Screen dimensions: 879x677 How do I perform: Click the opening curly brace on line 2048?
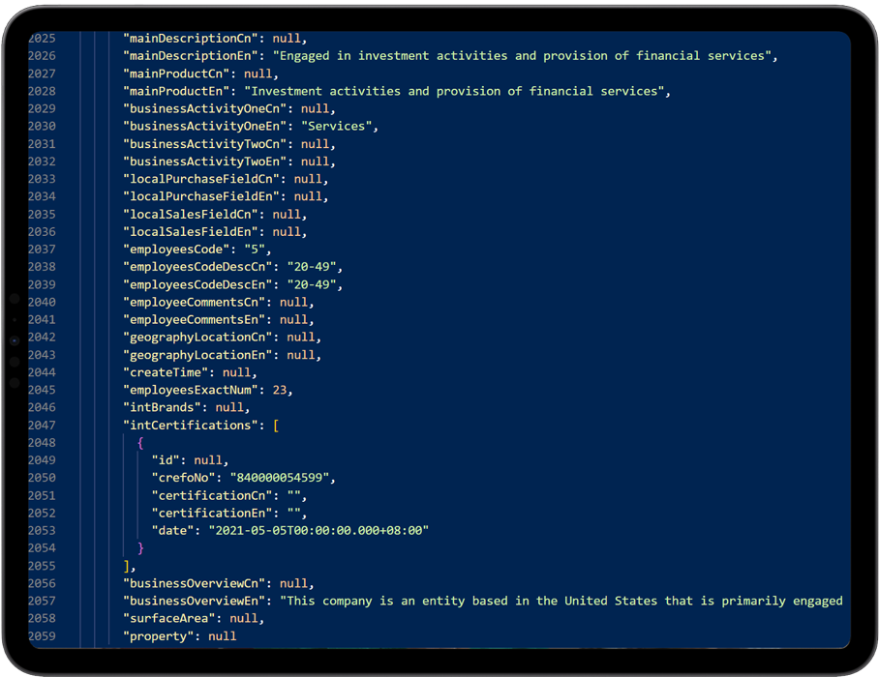(140, 443)
